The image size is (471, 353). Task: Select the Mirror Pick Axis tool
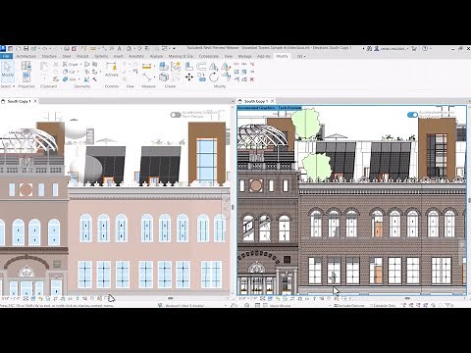point(213,67)
